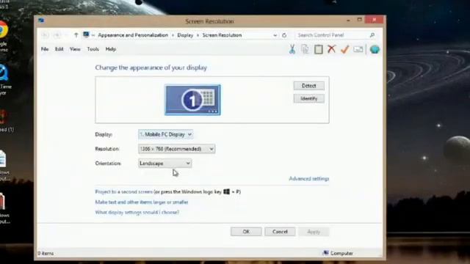470x264 pixels.
Task: Click the orange checkmark toolbar icon
Action: click(x=344, y=49)
